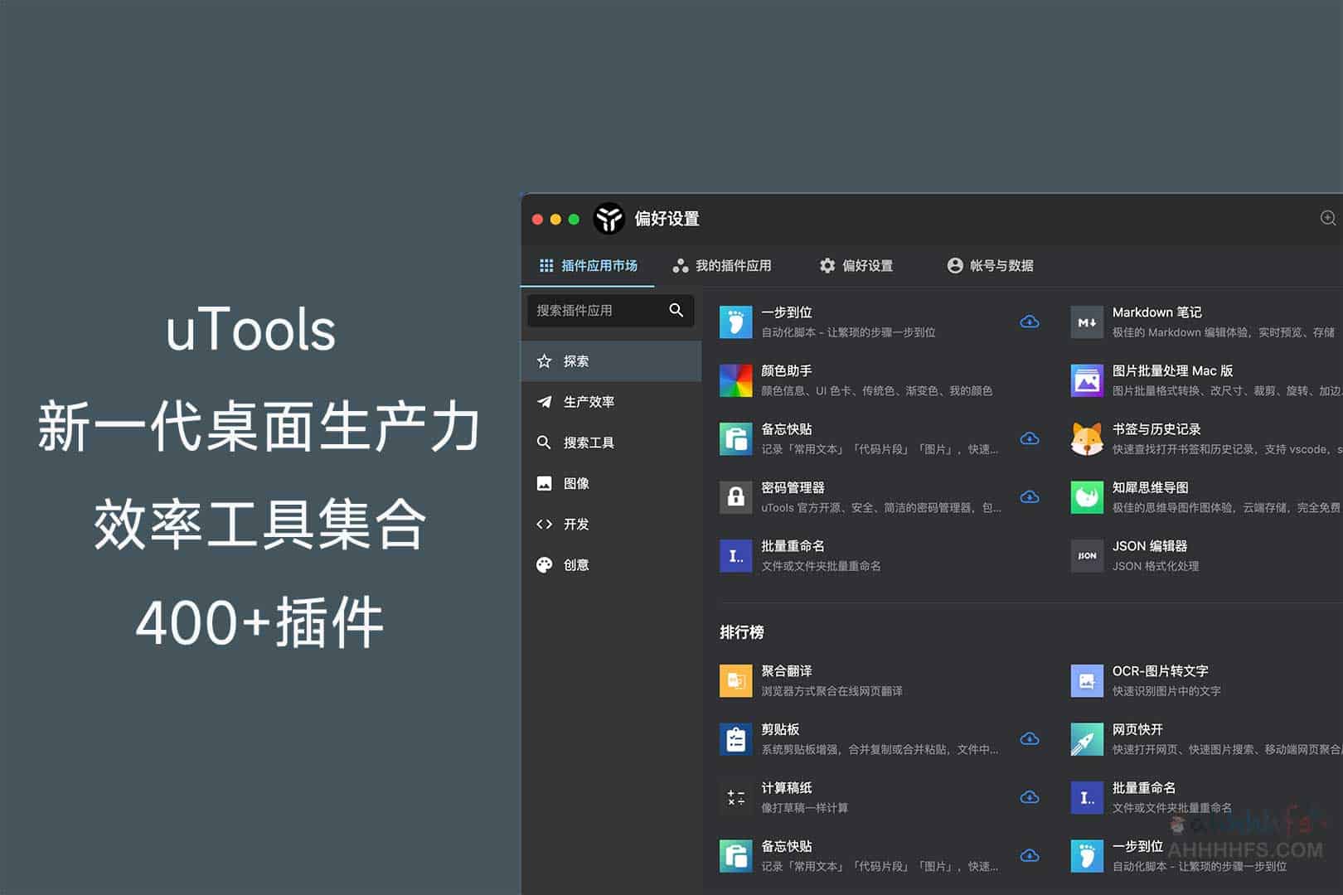Open the 偏好设置 tab
1343x895 pixels.
856,265
